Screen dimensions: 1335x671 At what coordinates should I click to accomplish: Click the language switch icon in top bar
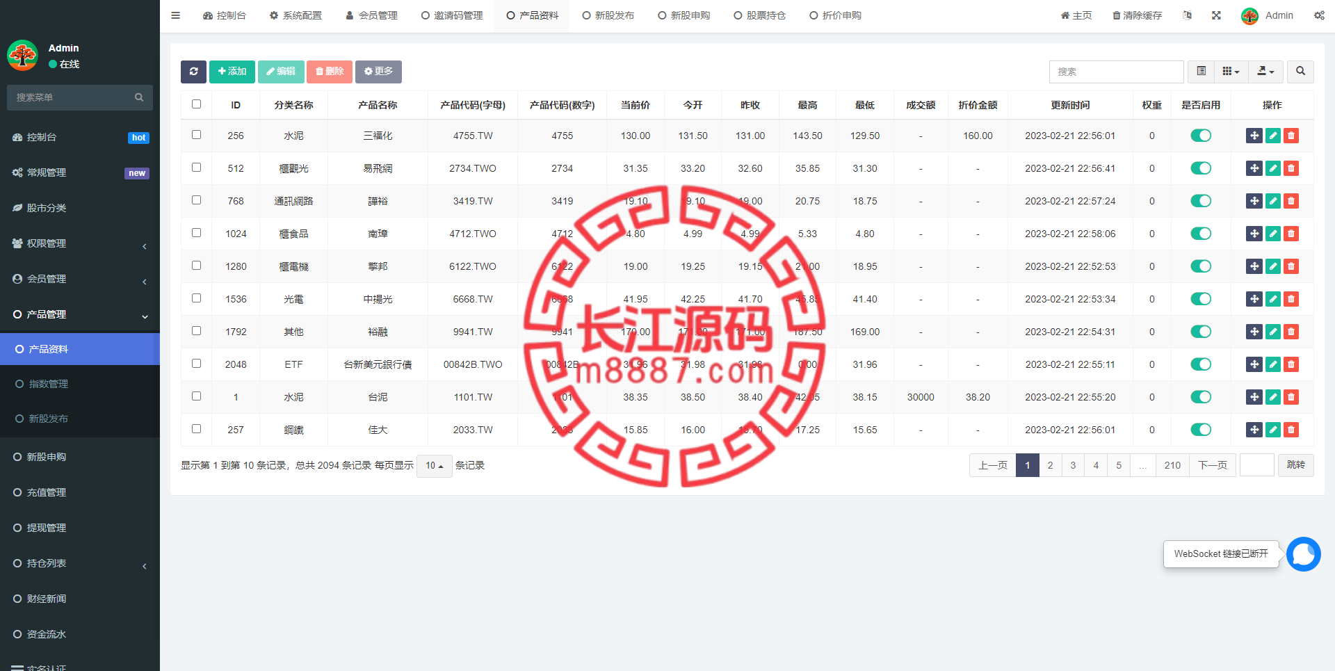pyautogui.click(x=1187, y=15)
